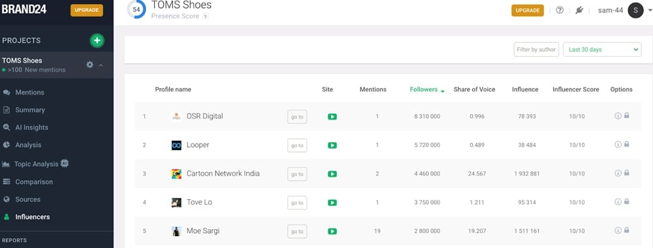This screenshot has height=248, width=653.
Task: Open TOMS Shoes project settings gear
Action: click(89, 65)
